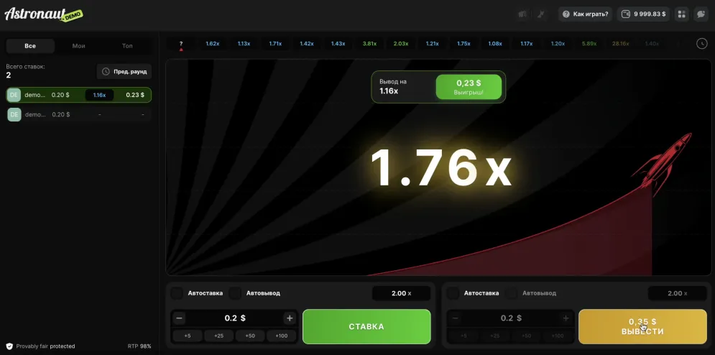This screenshot has height=355, width=715.
Task: Open the four-squares menu icon
Action: (682, 14)
